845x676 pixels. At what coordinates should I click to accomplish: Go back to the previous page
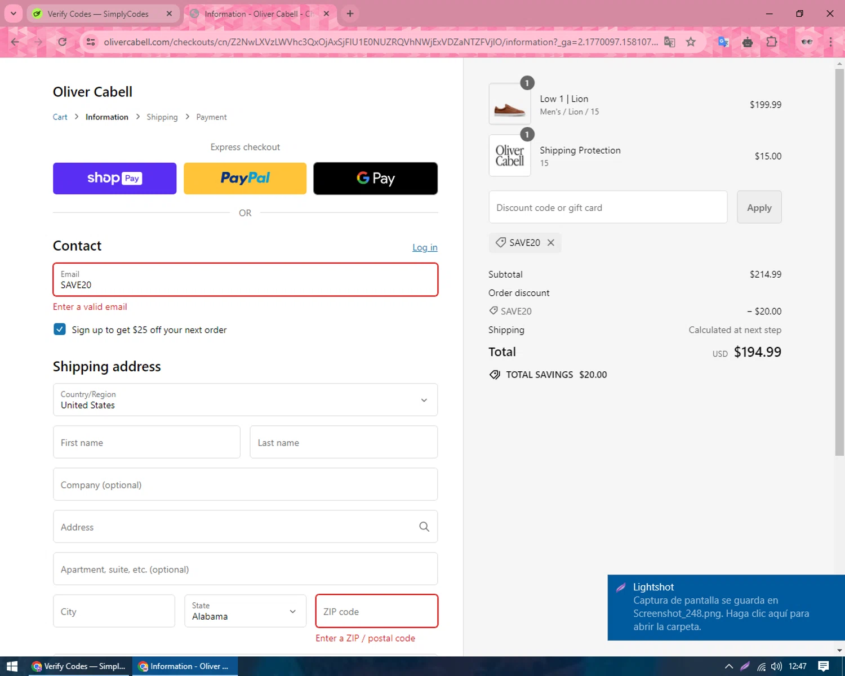(x=15, y=42)
